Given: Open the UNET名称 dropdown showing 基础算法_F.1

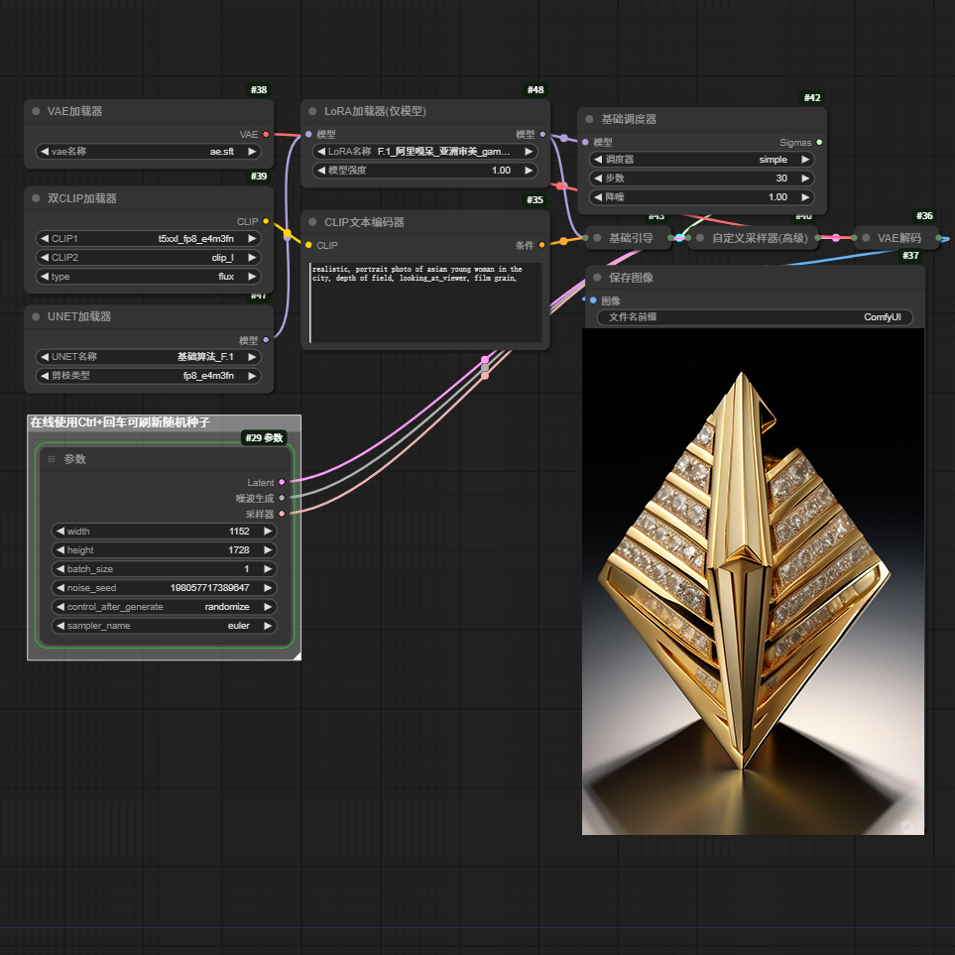Looking at the screenshot, I should point(149,357).
